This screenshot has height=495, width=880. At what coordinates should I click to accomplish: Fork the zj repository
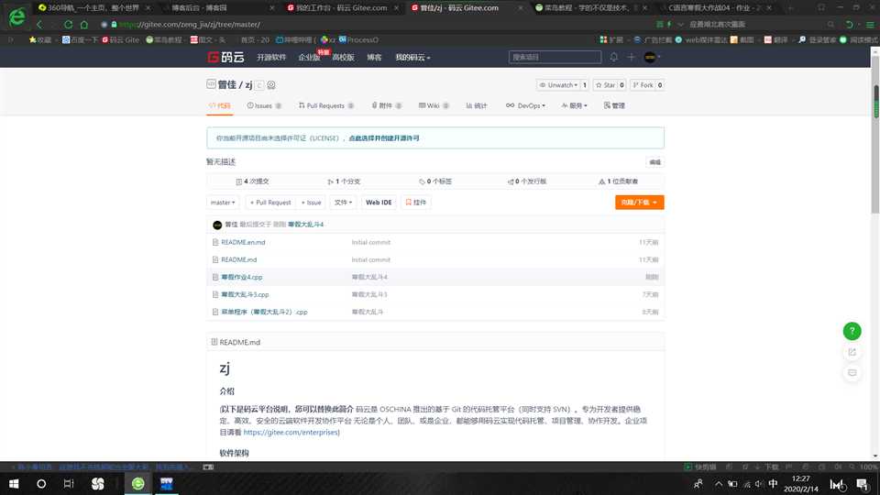click(x=643, y=85)
